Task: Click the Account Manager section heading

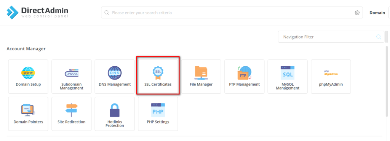Action: coord(26,49)
